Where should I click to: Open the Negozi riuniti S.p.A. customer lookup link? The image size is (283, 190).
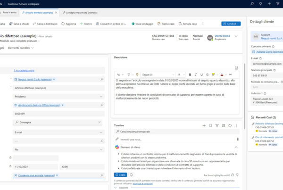tap(34, 79)
